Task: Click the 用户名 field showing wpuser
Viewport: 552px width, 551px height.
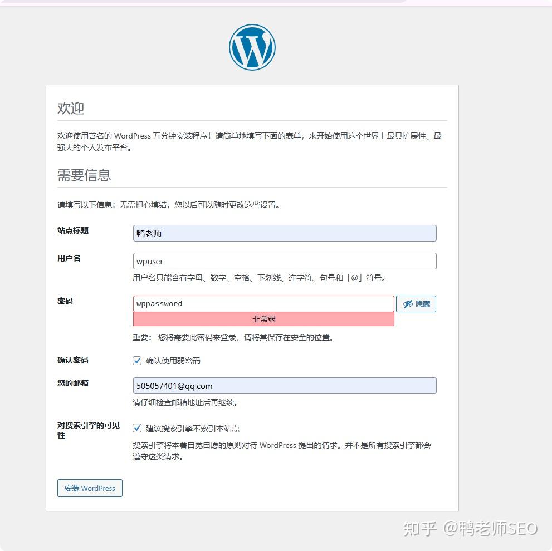Action: click(x=284, y=261)
